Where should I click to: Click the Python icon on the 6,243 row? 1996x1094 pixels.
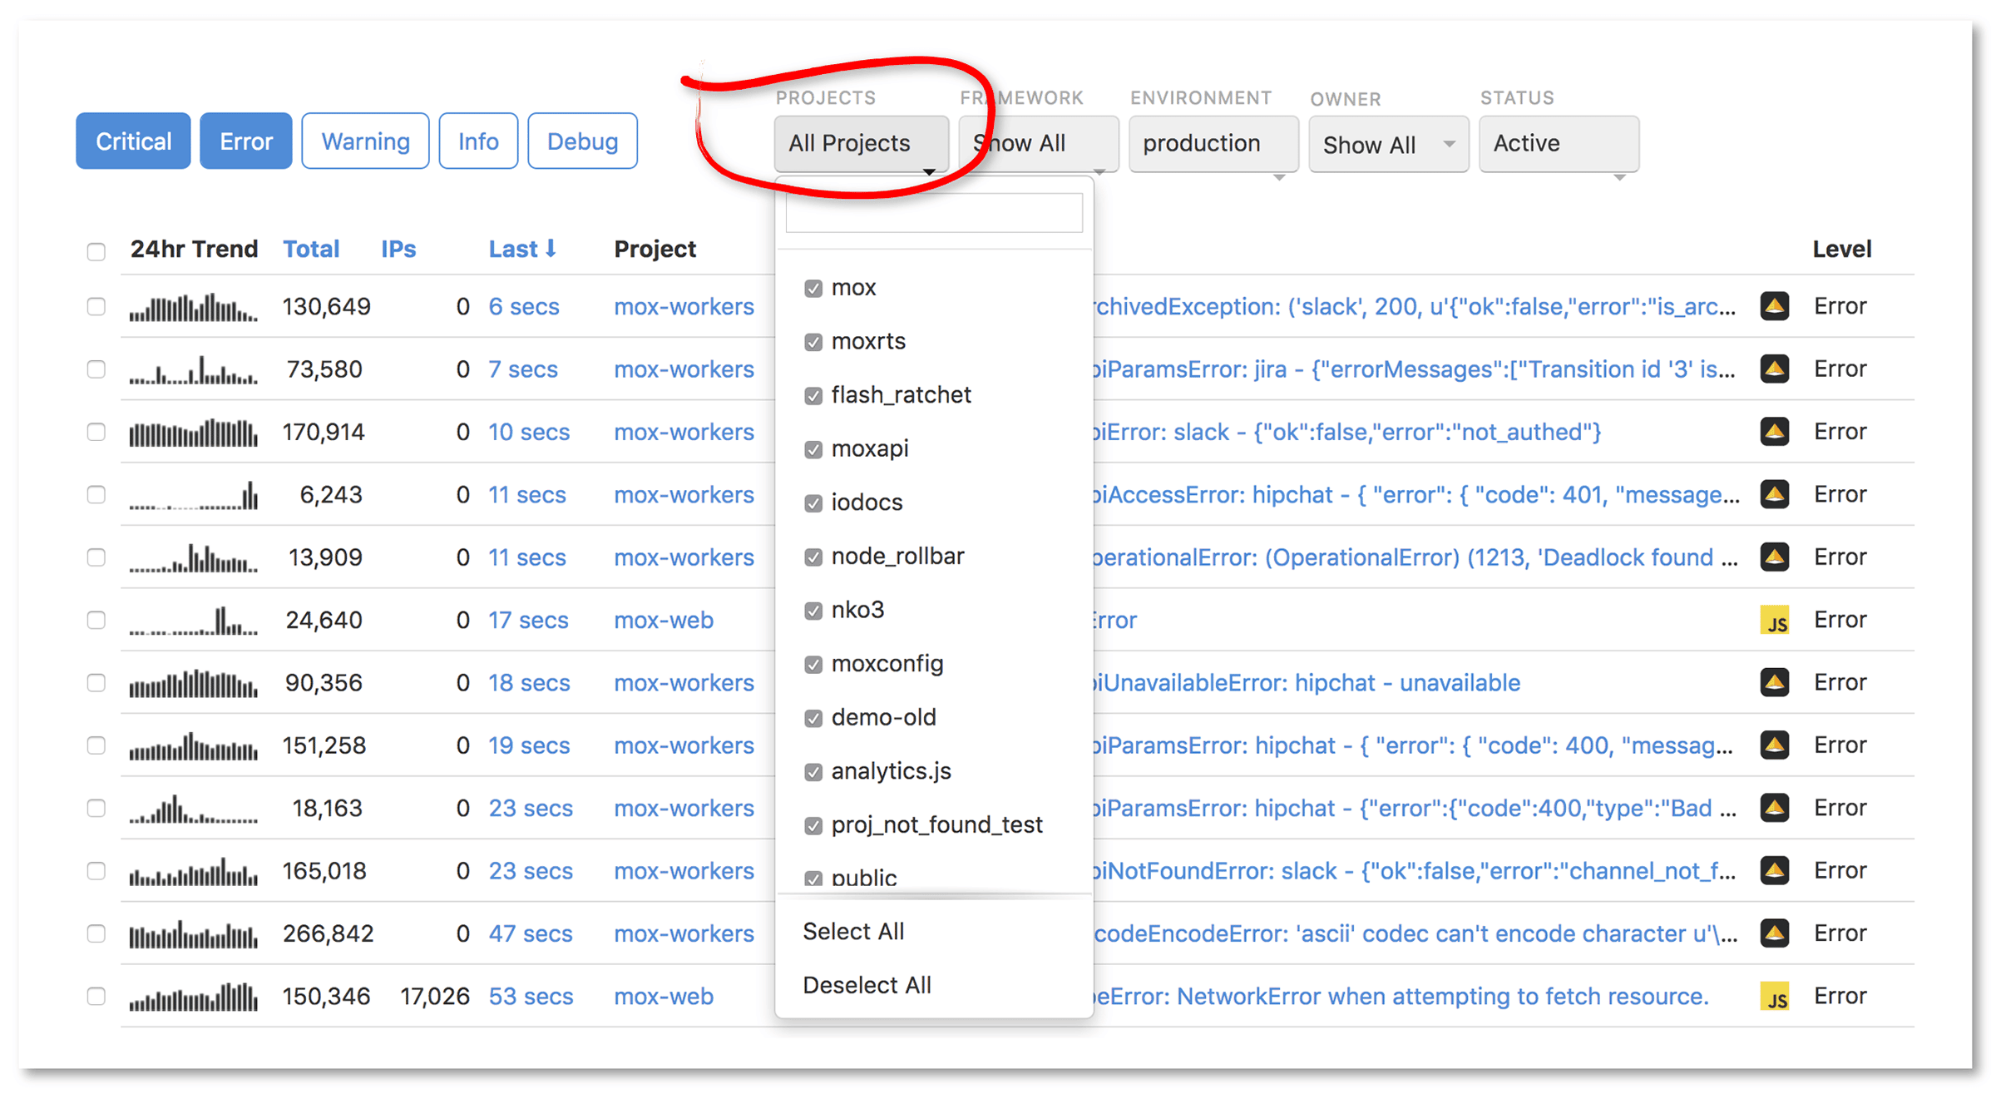(1774, 494)
